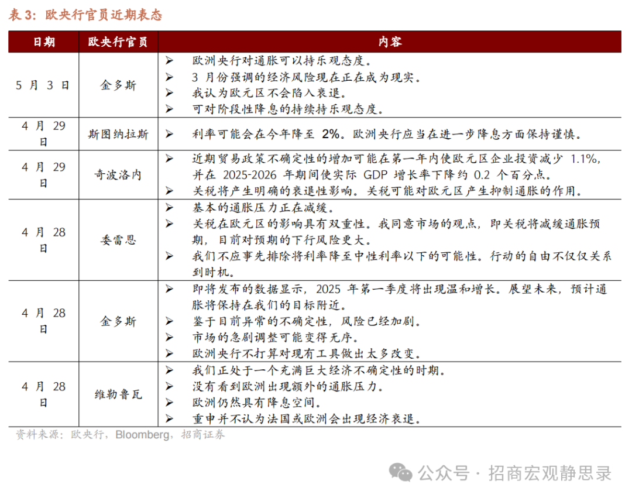Image resolution: width=632 pixels, height=498 pixels.
Task: Click the line 欧洲央行不打算对现有工具做出太多改变
Action: (x=306, y=354)
